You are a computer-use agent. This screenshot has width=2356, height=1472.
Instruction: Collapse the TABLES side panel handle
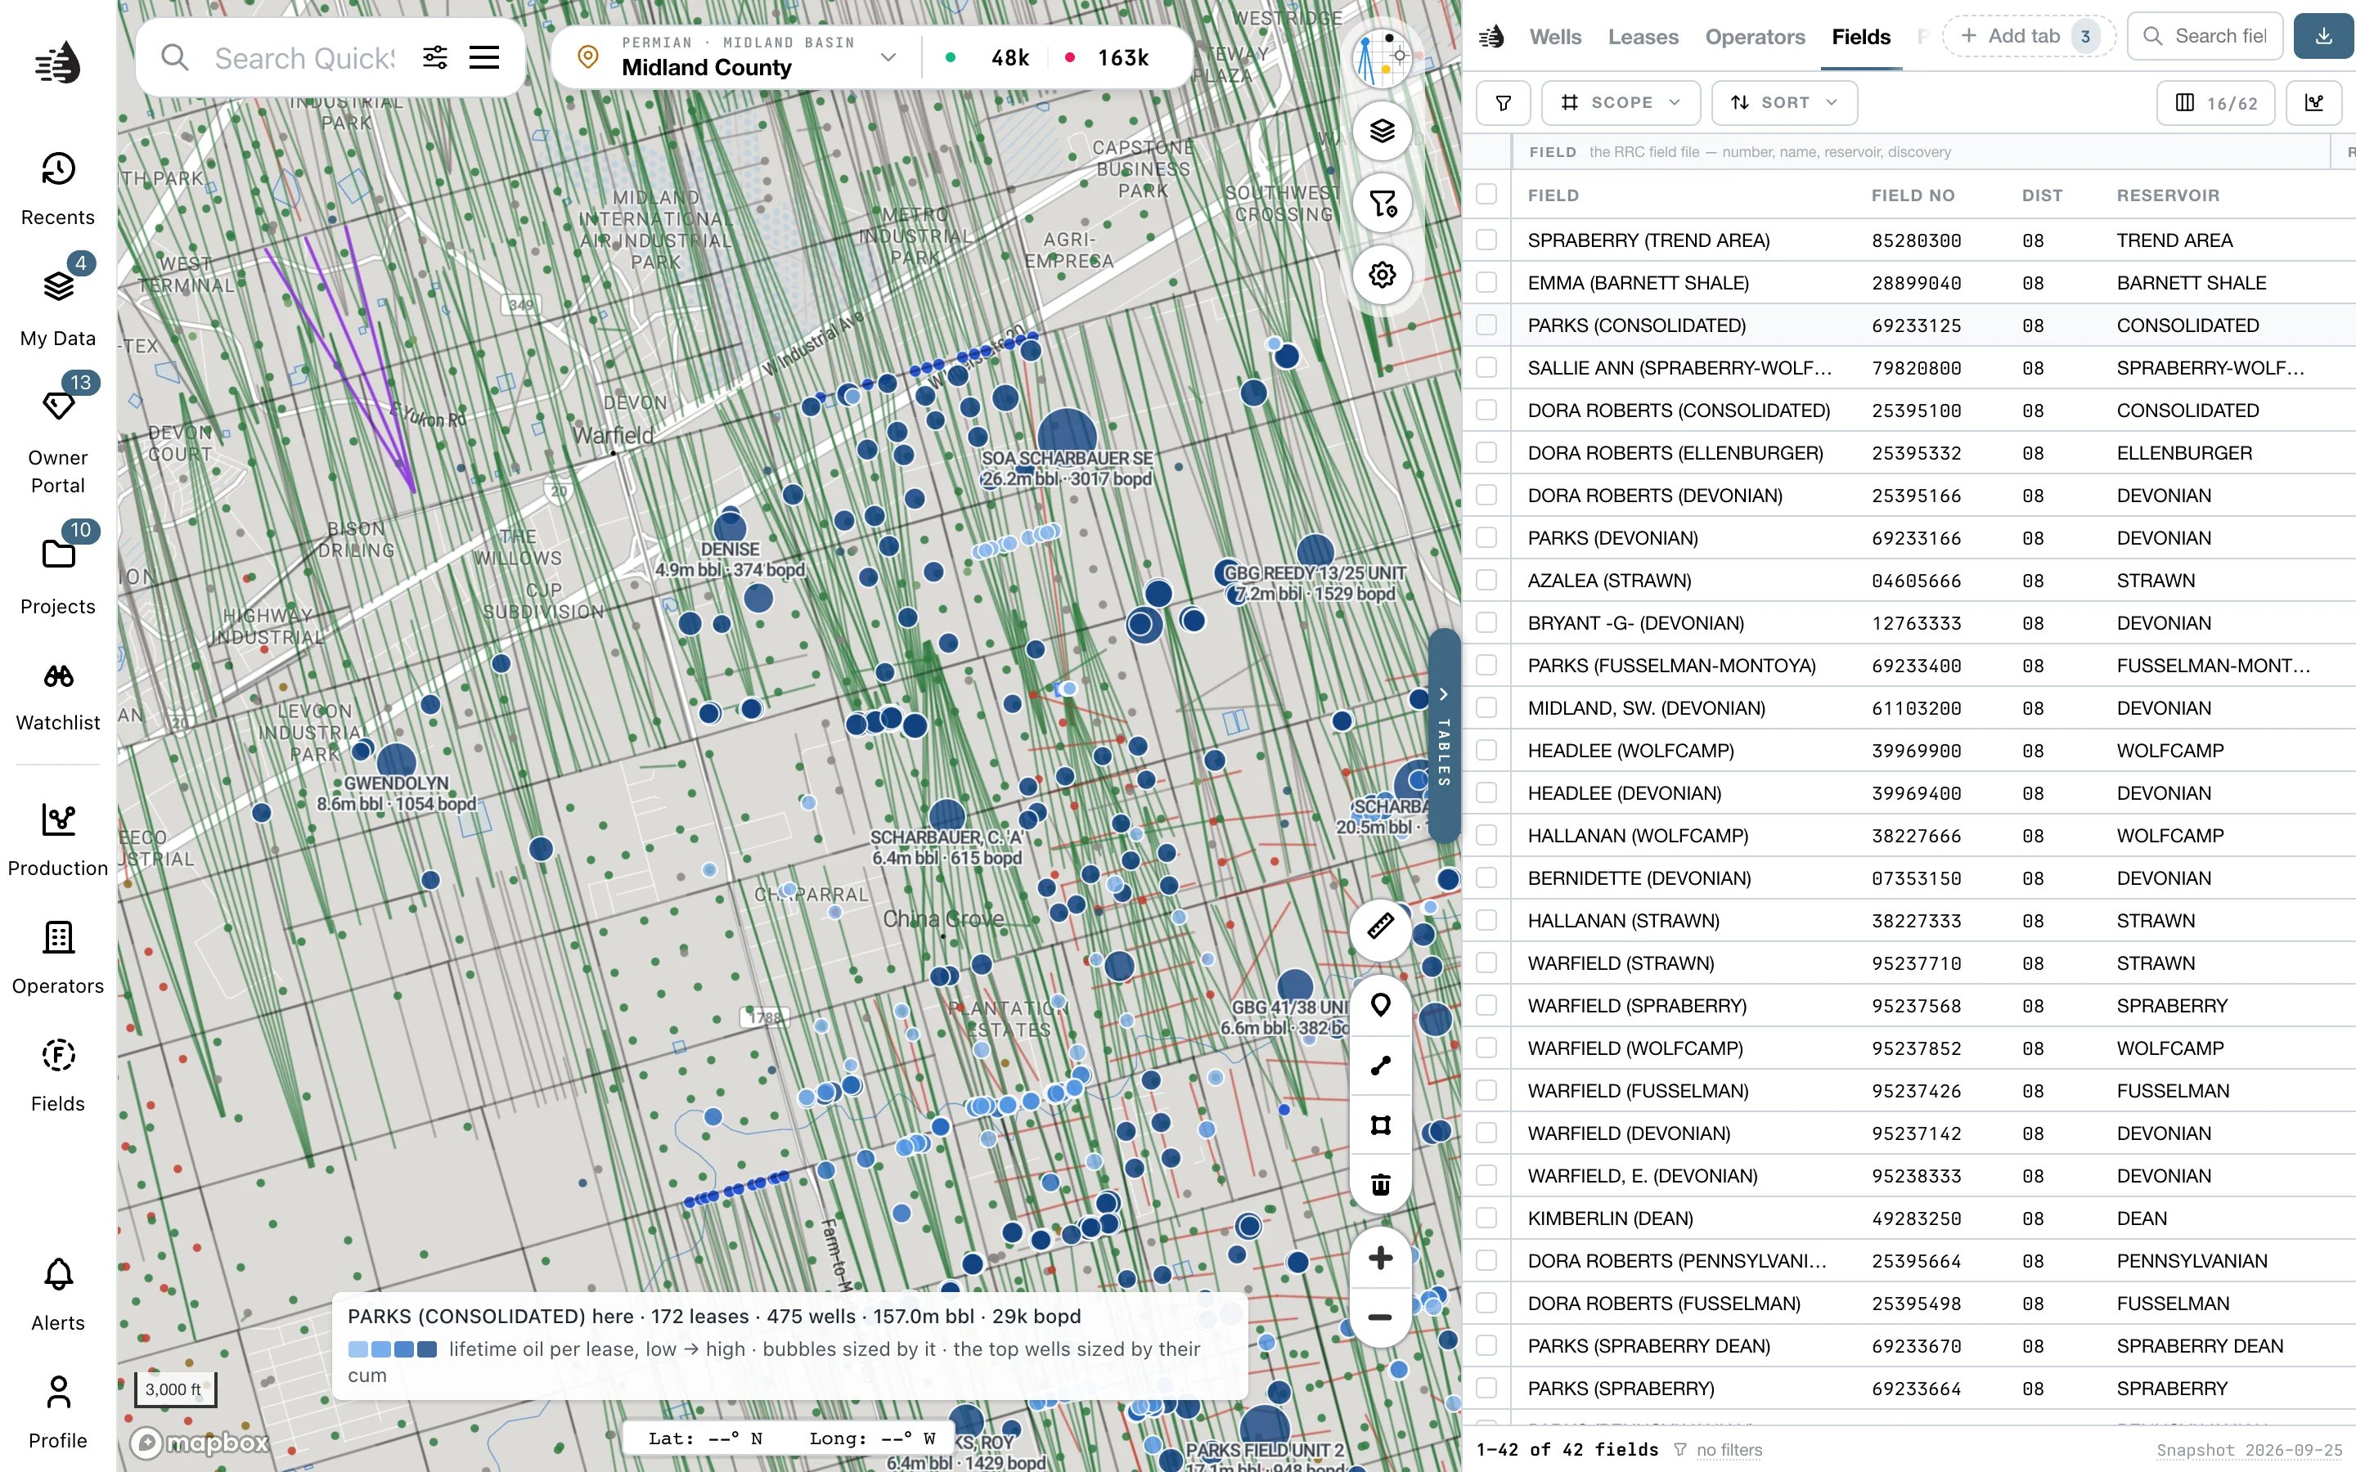[x=1444, y=736]
